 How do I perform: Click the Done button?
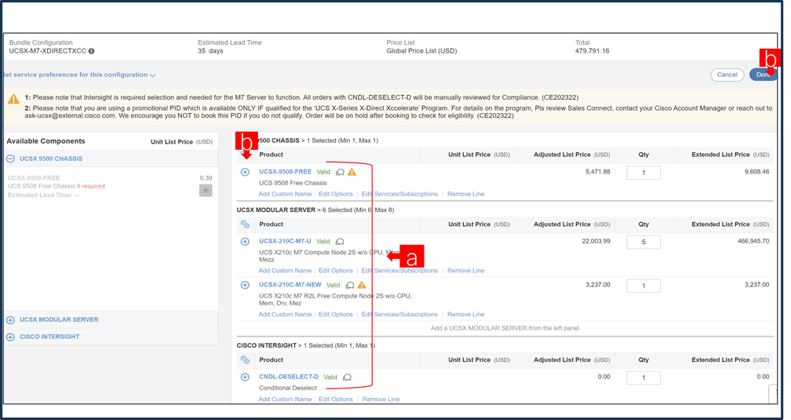tap(763, 75)
